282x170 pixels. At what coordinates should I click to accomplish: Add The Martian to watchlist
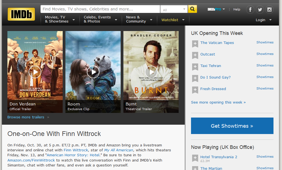[195, 168]
